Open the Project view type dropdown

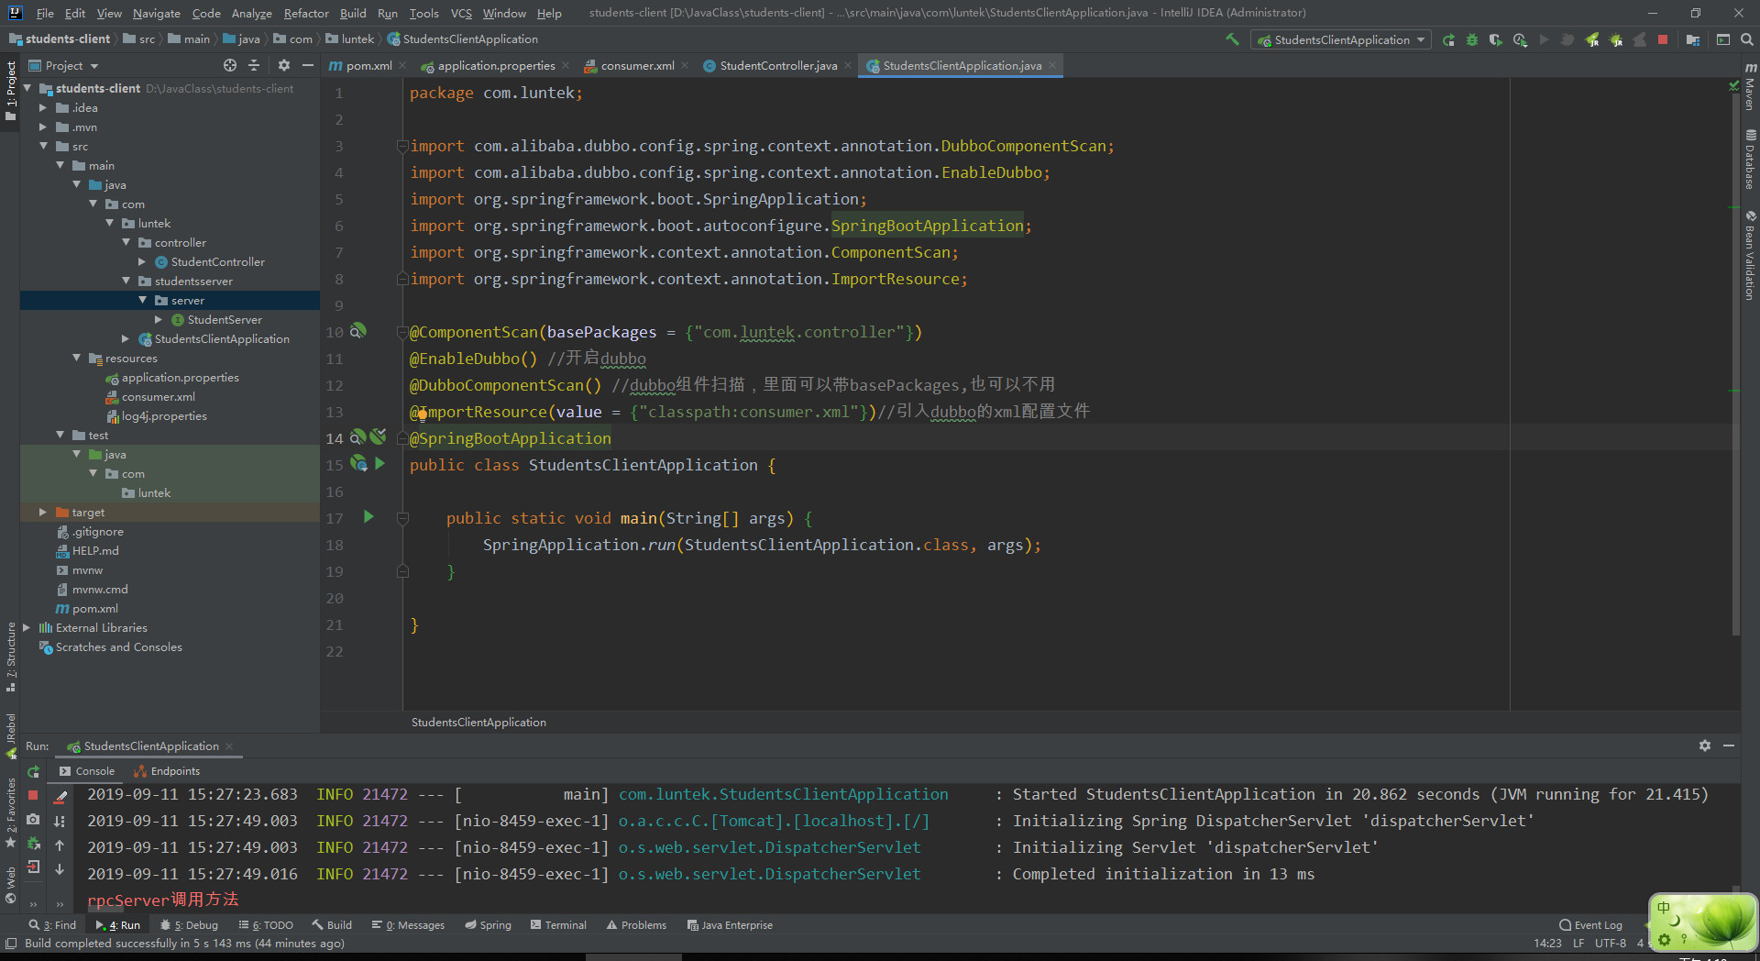[64, 65]
